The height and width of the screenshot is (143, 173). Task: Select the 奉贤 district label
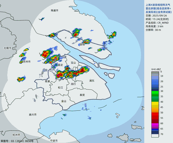[82, 95]
